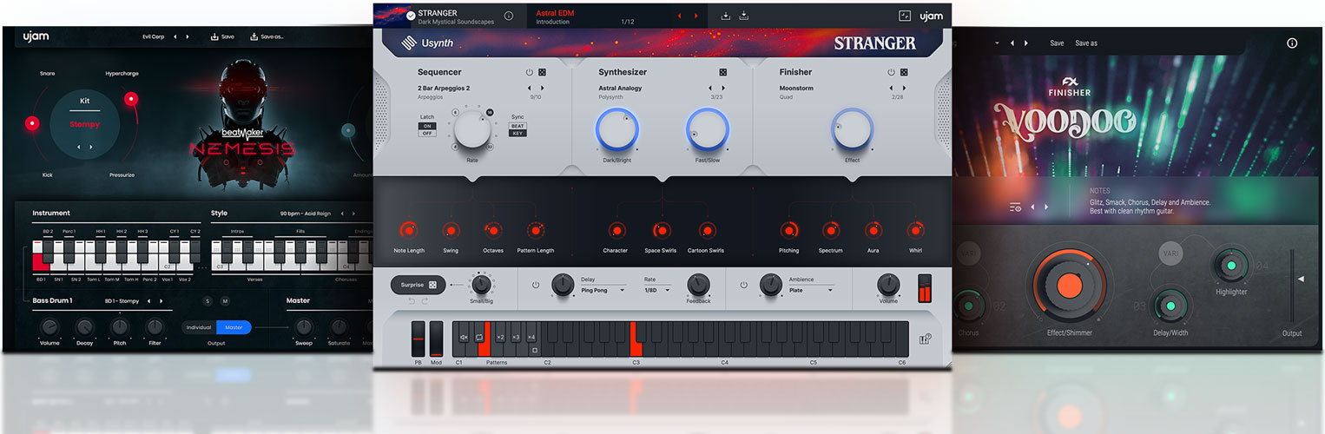Screen dimensions: 1325x434
Task: Click the resize window icon beside ujam
Action: coord(905,16)
